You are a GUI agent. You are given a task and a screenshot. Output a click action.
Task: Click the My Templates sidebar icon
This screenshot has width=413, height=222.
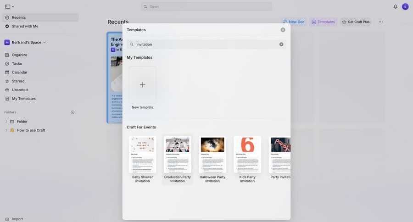click(x=7, y=99)
